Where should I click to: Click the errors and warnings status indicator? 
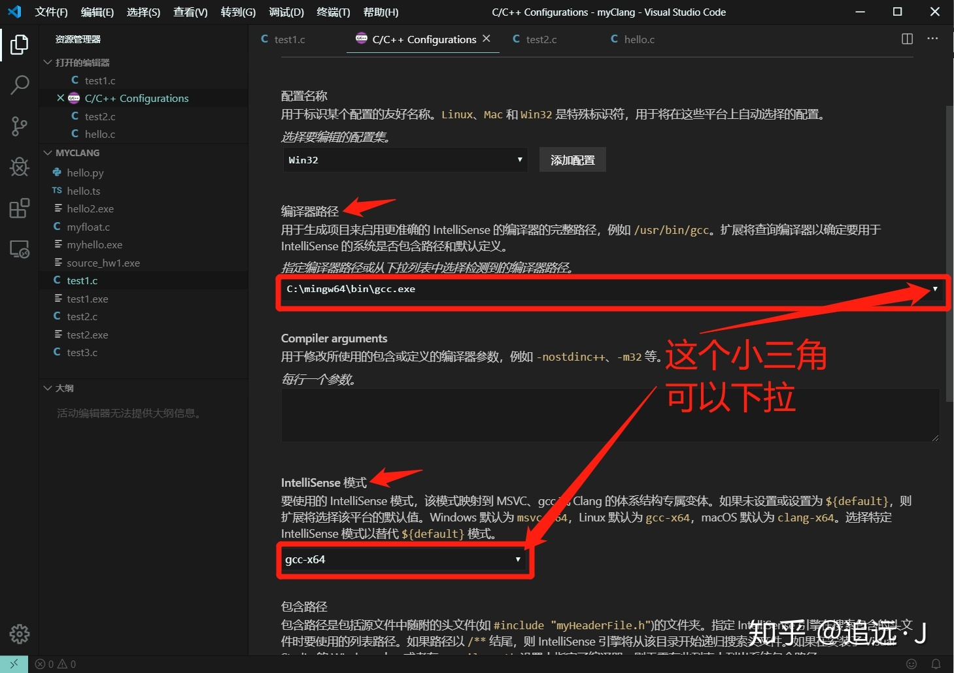pos(56,664)
